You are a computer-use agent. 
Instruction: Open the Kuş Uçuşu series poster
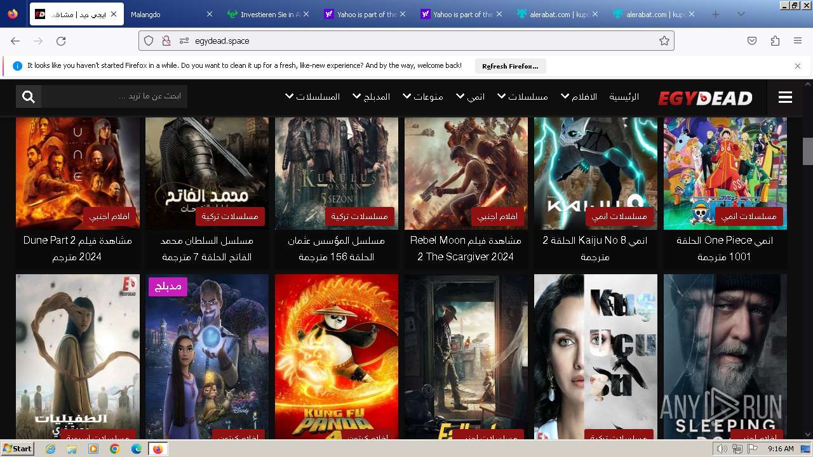(596, 357)
